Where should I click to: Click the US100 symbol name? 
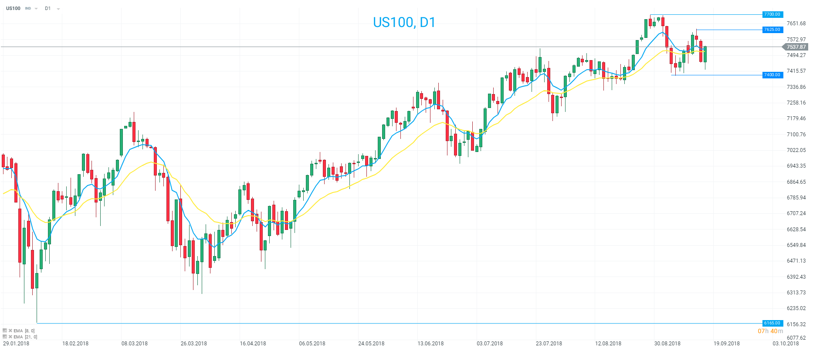click(13, 8)
